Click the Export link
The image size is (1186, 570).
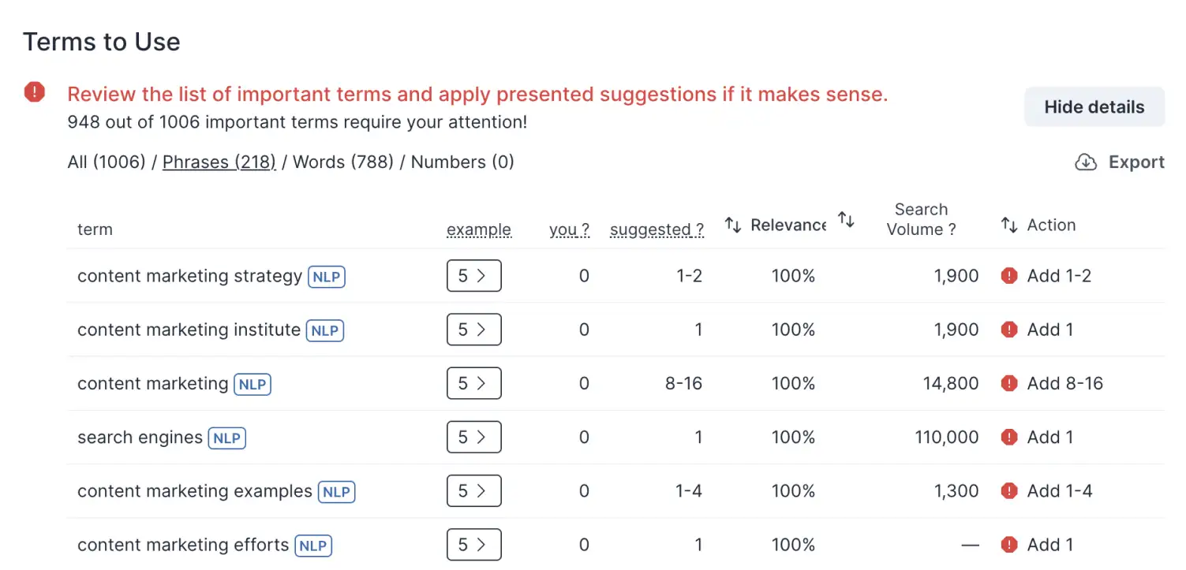pyautogui.click(x=1136, y=162)
